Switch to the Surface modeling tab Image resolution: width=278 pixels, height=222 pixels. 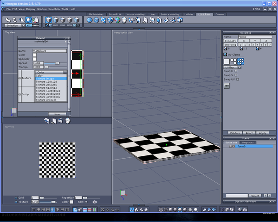click(x=170, y=14)
